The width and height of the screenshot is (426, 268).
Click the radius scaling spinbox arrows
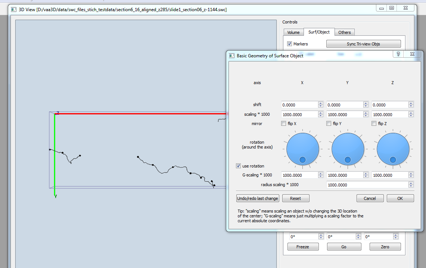[411, 185]
